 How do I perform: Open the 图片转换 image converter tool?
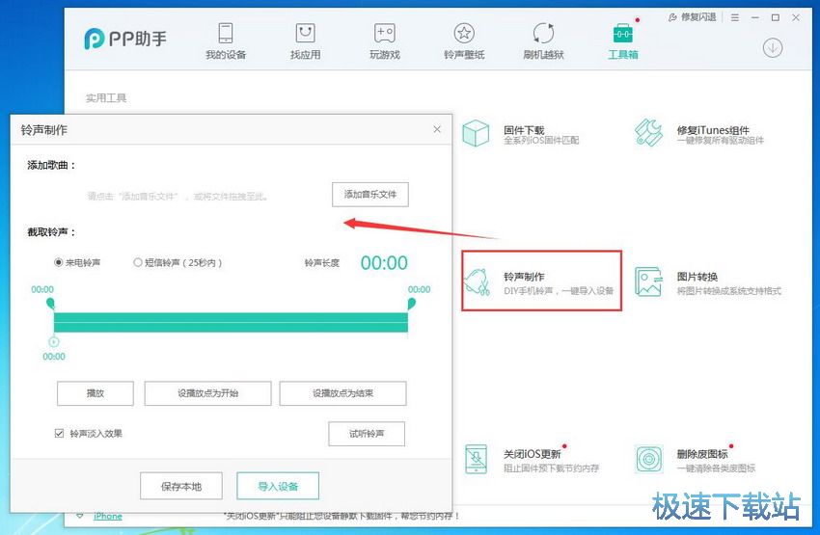point(707,282)
